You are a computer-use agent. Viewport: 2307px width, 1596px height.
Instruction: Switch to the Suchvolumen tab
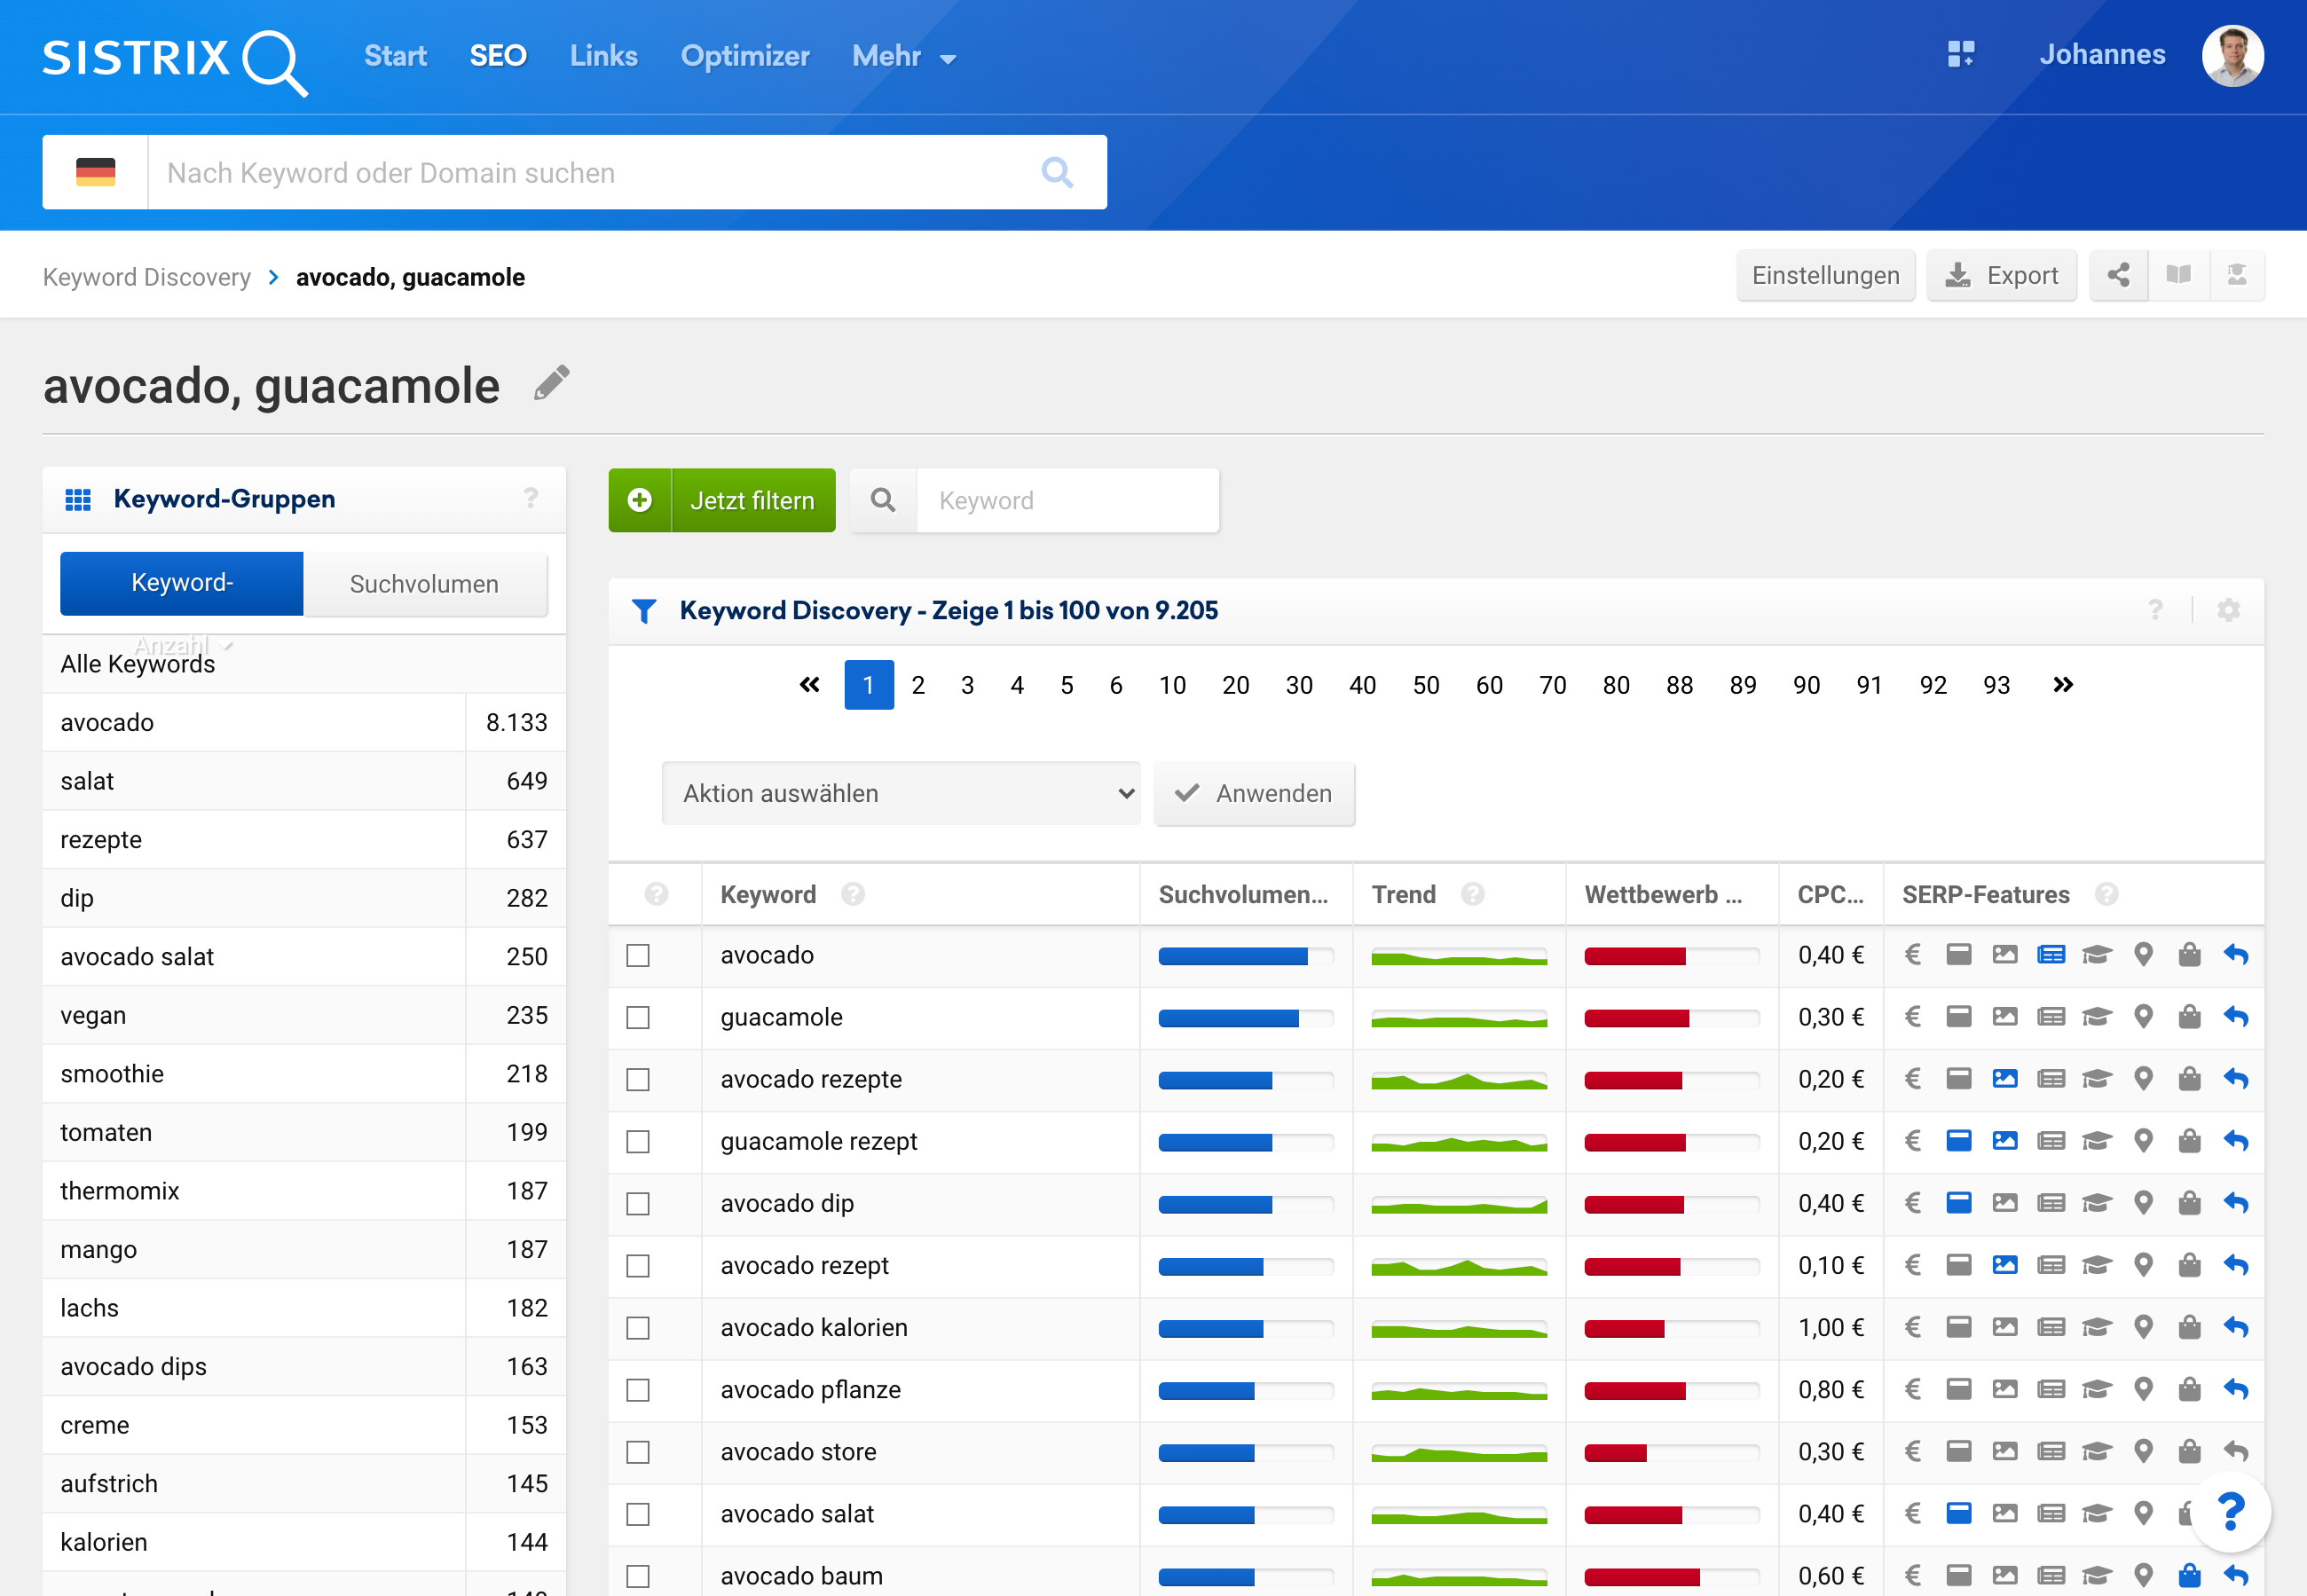click(424, 584)
